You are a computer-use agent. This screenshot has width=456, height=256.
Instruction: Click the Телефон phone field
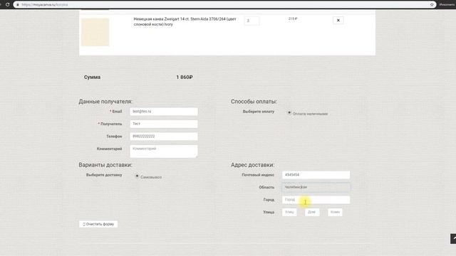click(x=164, y=137)
